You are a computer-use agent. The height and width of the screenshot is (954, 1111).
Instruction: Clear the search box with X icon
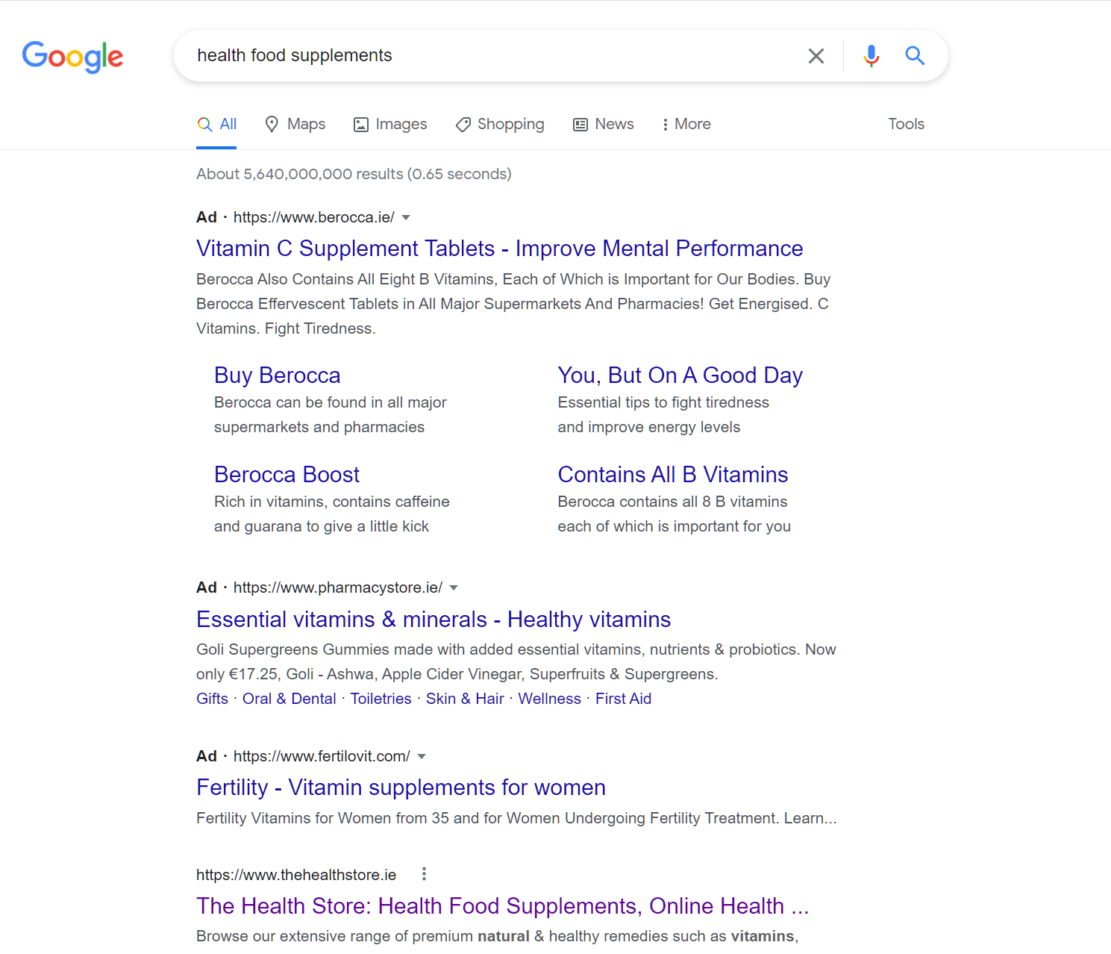tap(816, 56)
